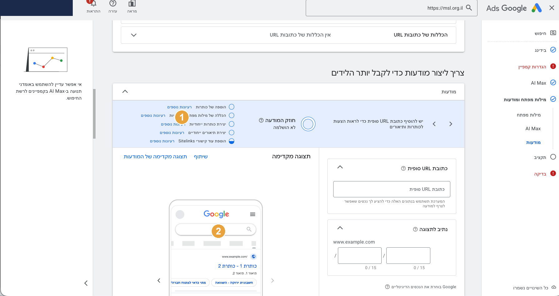This screenshot has height=296, width=559.
Task: Click the left arrow in the ad suggestions banner
Action: click(x=434, y=124)
